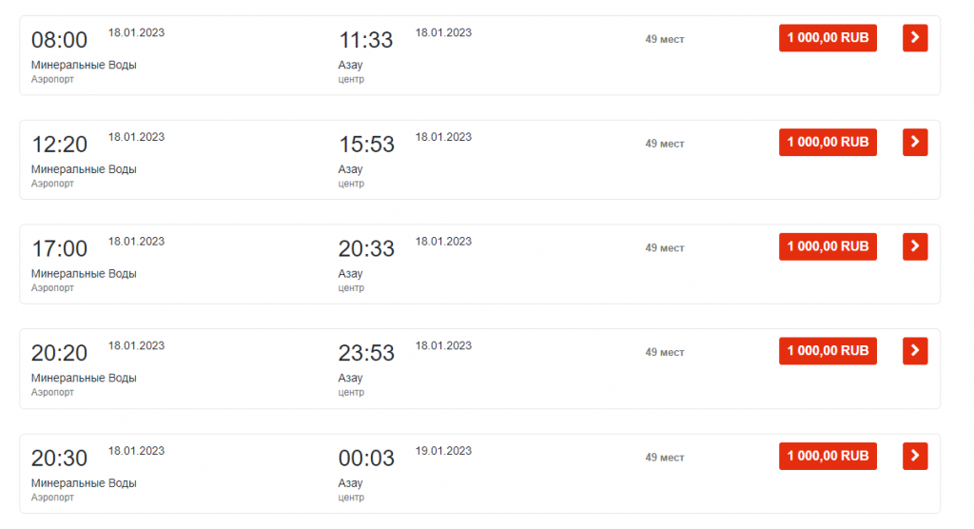Viewport: 974px width, 529px height.
Task: Select the 1 000,00 RUB price for 12:20 trip
Action: tap(828, 143)
